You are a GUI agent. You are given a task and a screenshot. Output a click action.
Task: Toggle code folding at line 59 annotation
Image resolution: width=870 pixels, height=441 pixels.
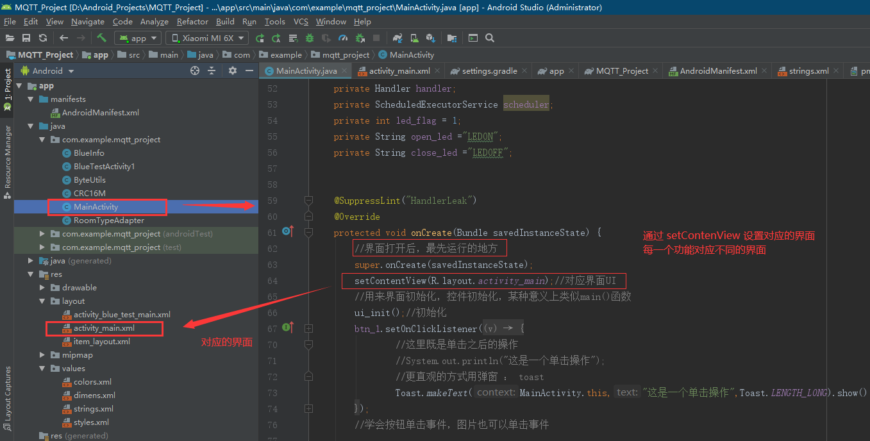click(x=308, y=200)
